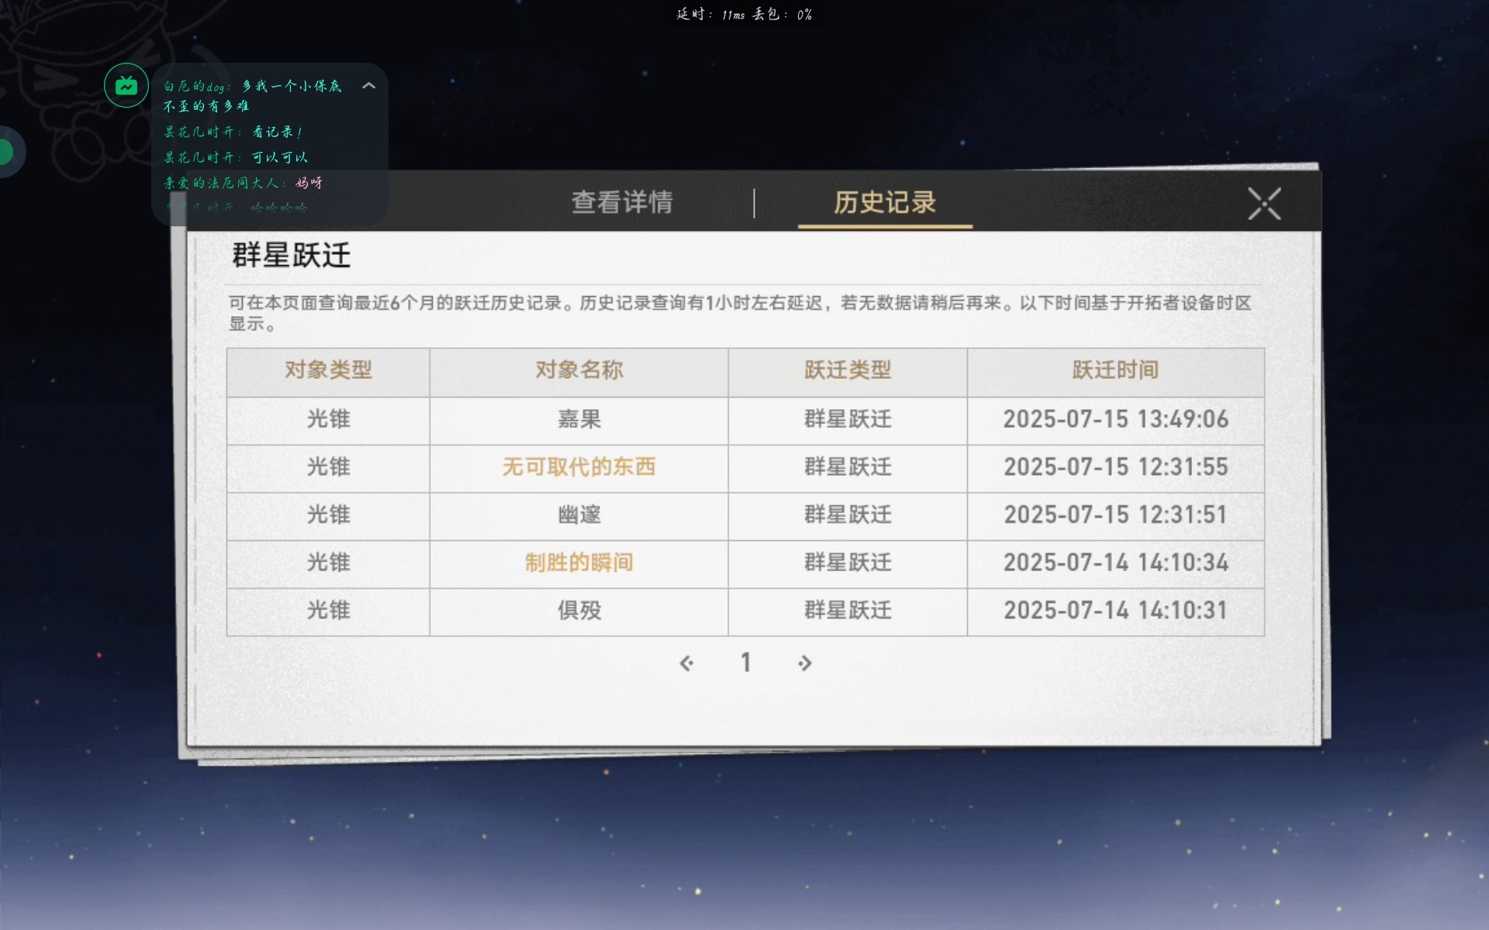Click page number 1 indicator
Image resolution: width=1489 pixels, height=930 pixels.
[x=745, y=663]
